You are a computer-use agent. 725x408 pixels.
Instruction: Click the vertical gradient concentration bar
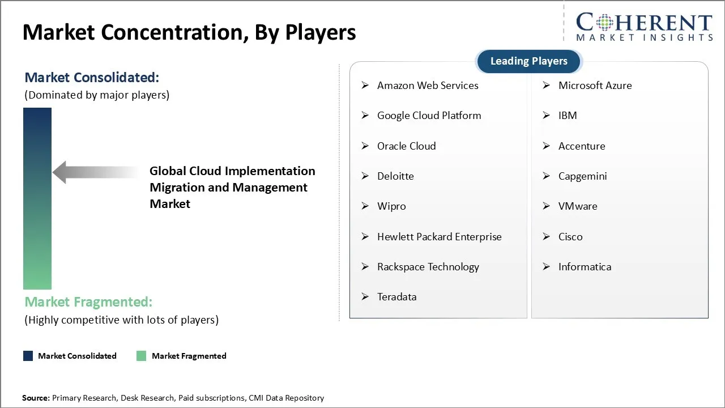coord(37,198)
